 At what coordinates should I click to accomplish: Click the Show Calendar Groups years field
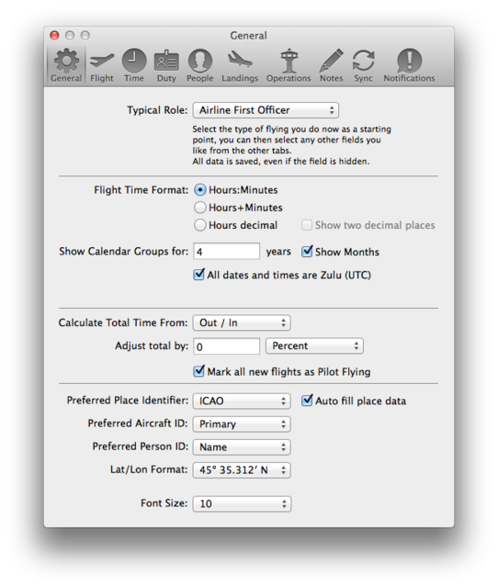point(226,251)
